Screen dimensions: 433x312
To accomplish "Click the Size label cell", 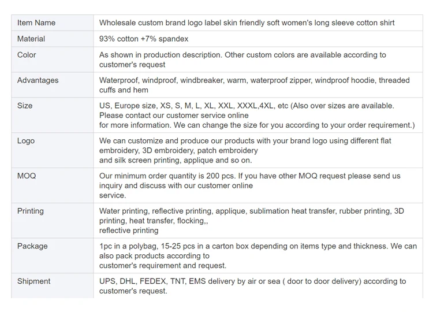I will 25,106.
